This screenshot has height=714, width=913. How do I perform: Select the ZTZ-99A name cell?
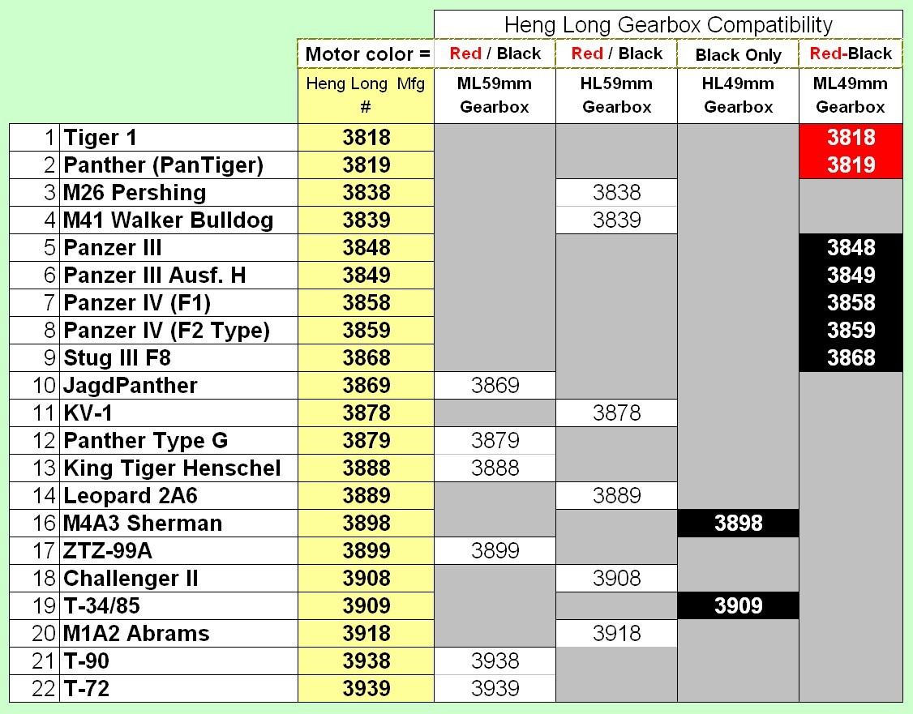178,550
